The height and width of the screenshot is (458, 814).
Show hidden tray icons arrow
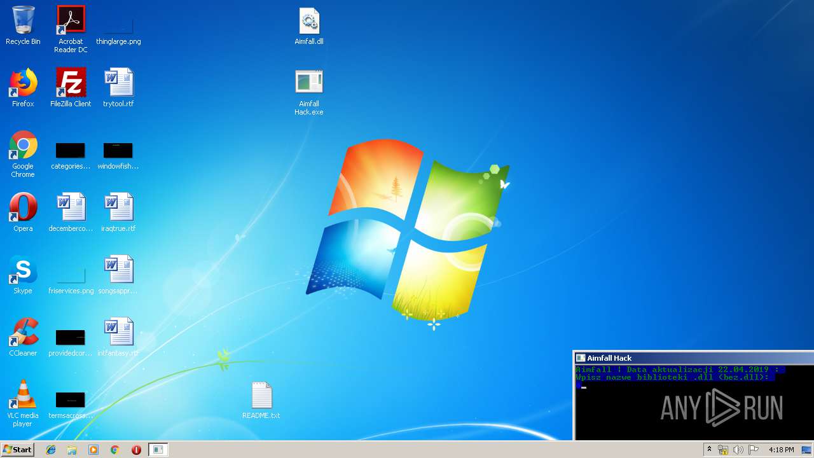click(709, 450)
